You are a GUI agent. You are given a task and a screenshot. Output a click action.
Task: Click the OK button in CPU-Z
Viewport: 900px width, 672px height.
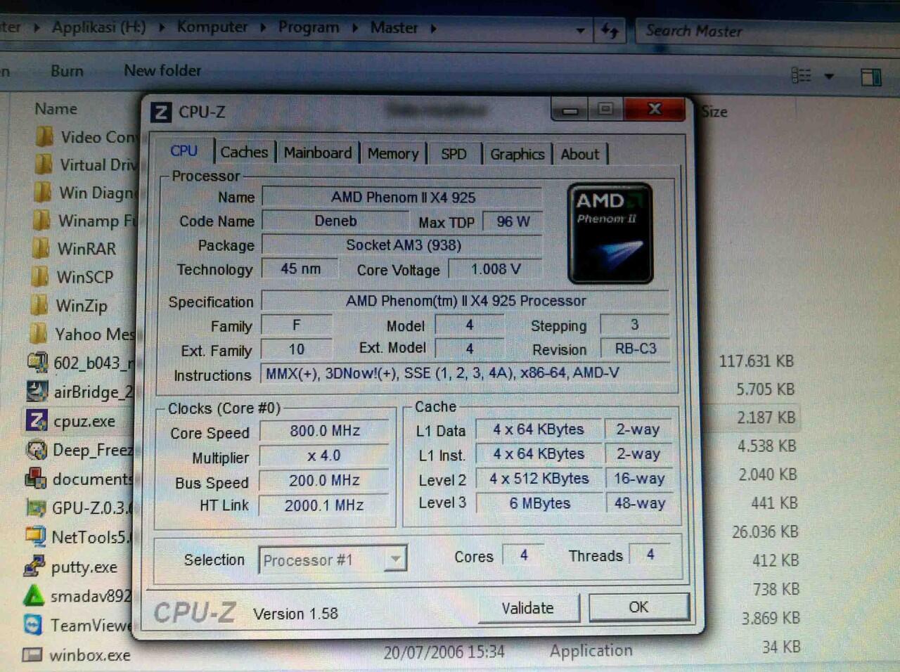coord(638,607)
